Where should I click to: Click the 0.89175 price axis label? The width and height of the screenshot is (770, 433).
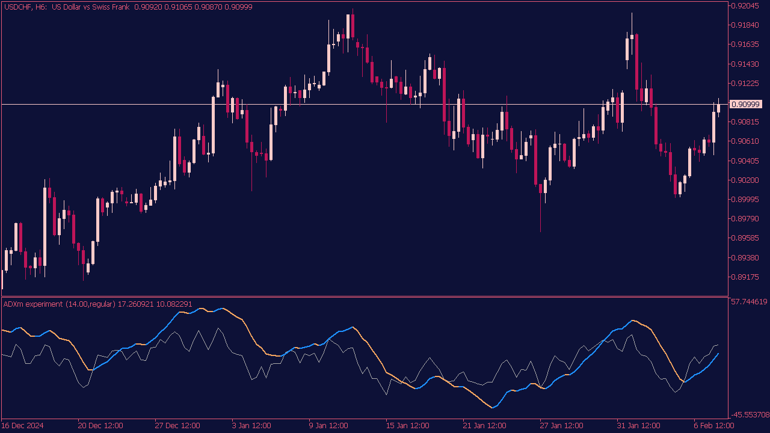point(746,277)
